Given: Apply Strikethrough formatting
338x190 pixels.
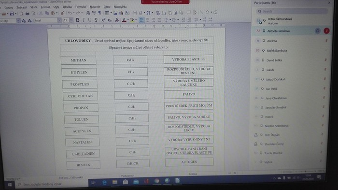Looking at the screenshot, I should (96, 20).
